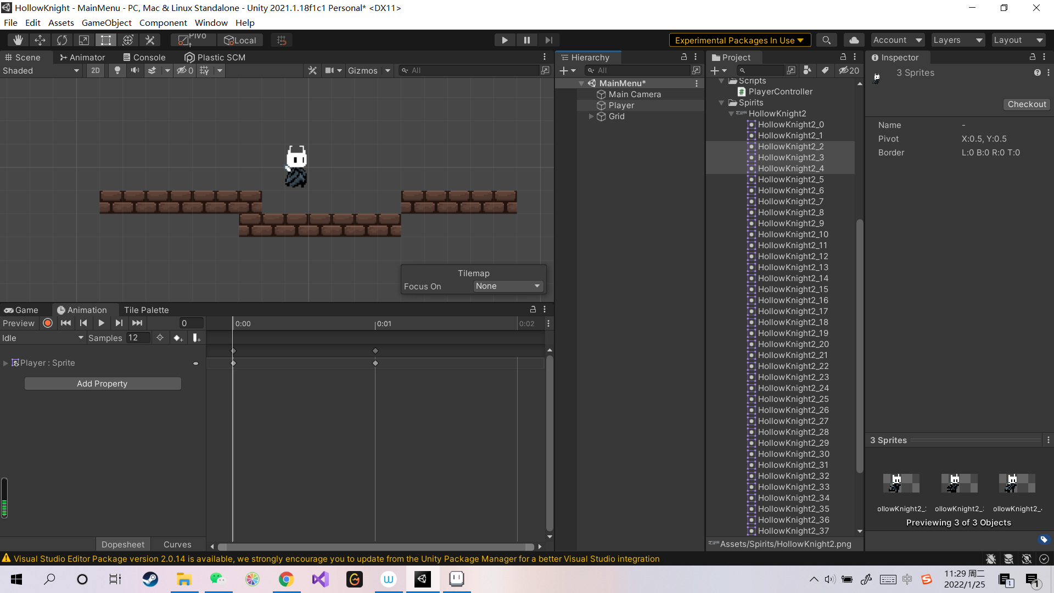Screen dimensions: 1054x593
Task: Click the animation timeline horizontal scrollbar
Action: (376, 547)
